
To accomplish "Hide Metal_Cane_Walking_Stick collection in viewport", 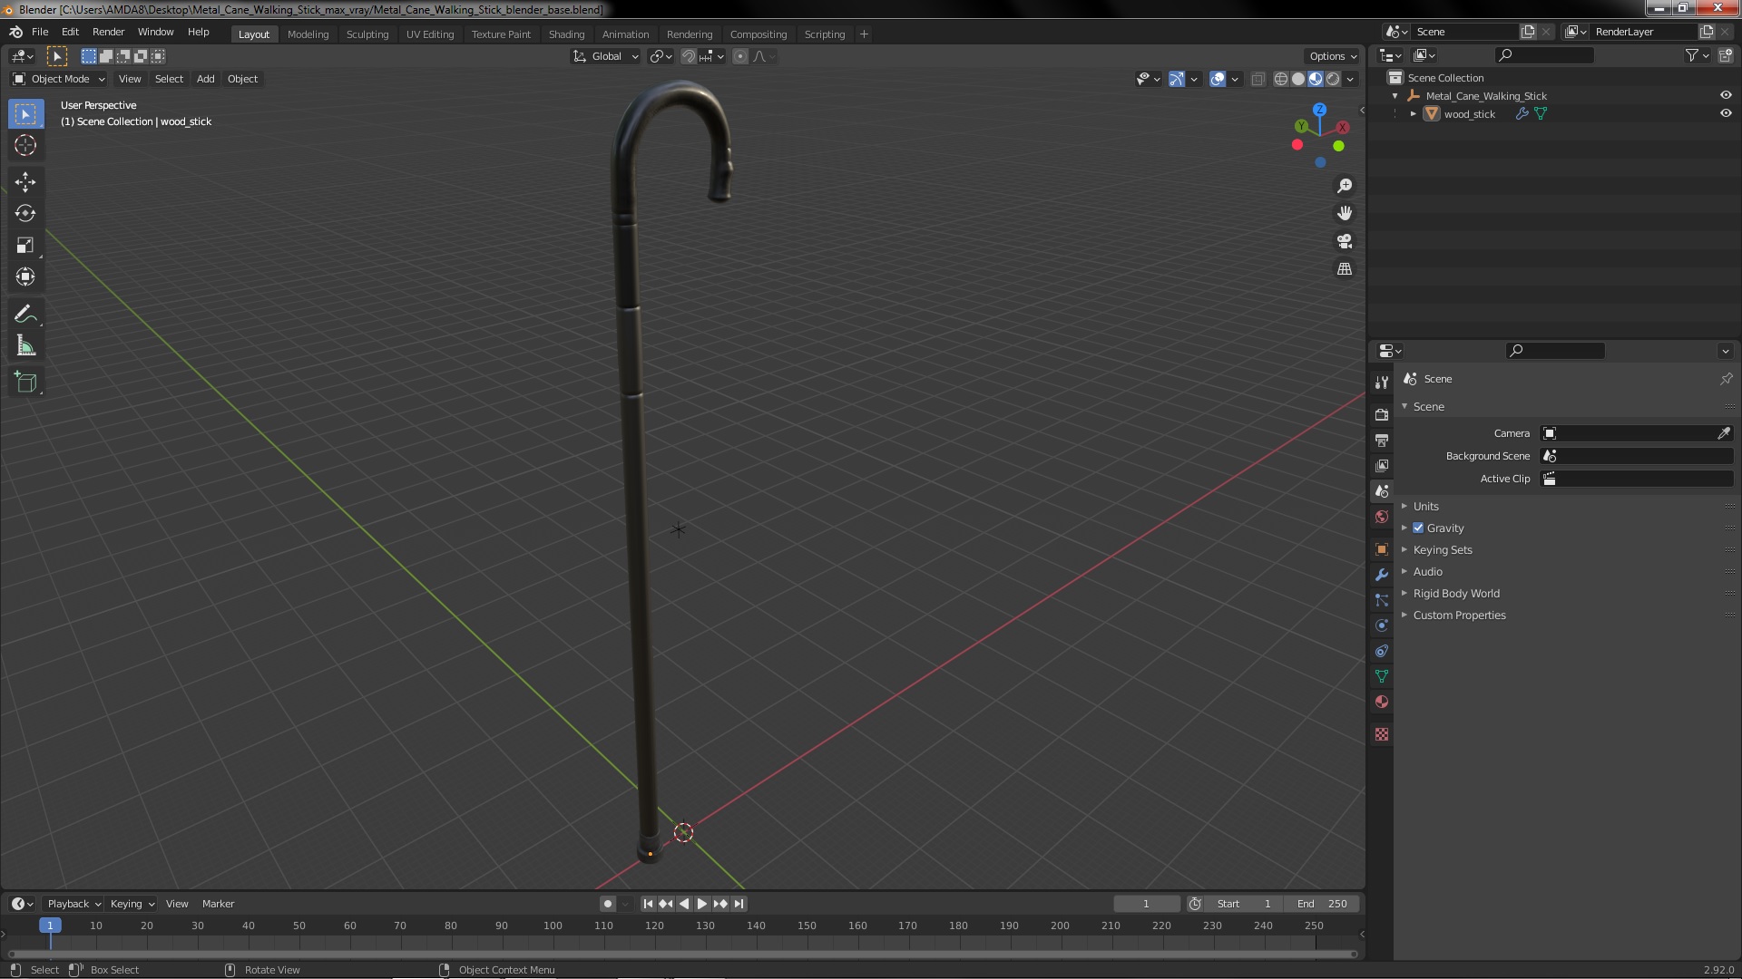I will point(1726,95).
